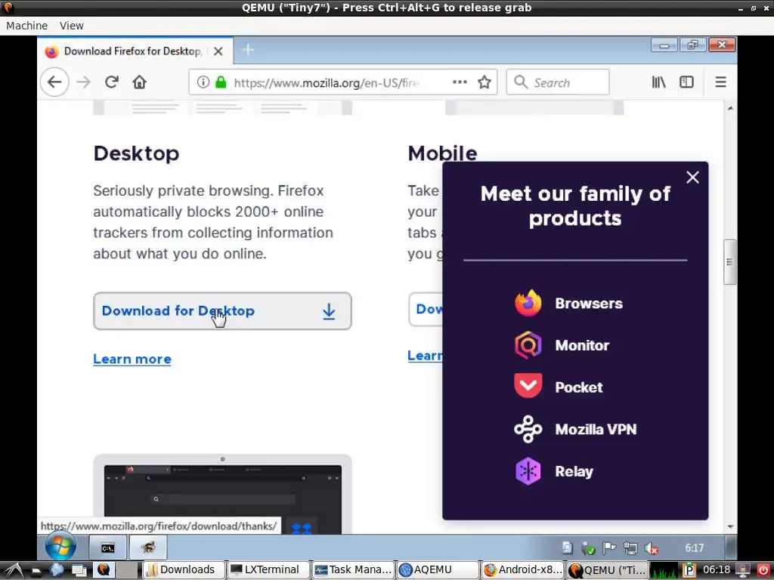Click the Windows Show Desktop strip
This screenshot has width=774, height=580.
[731, 548]
